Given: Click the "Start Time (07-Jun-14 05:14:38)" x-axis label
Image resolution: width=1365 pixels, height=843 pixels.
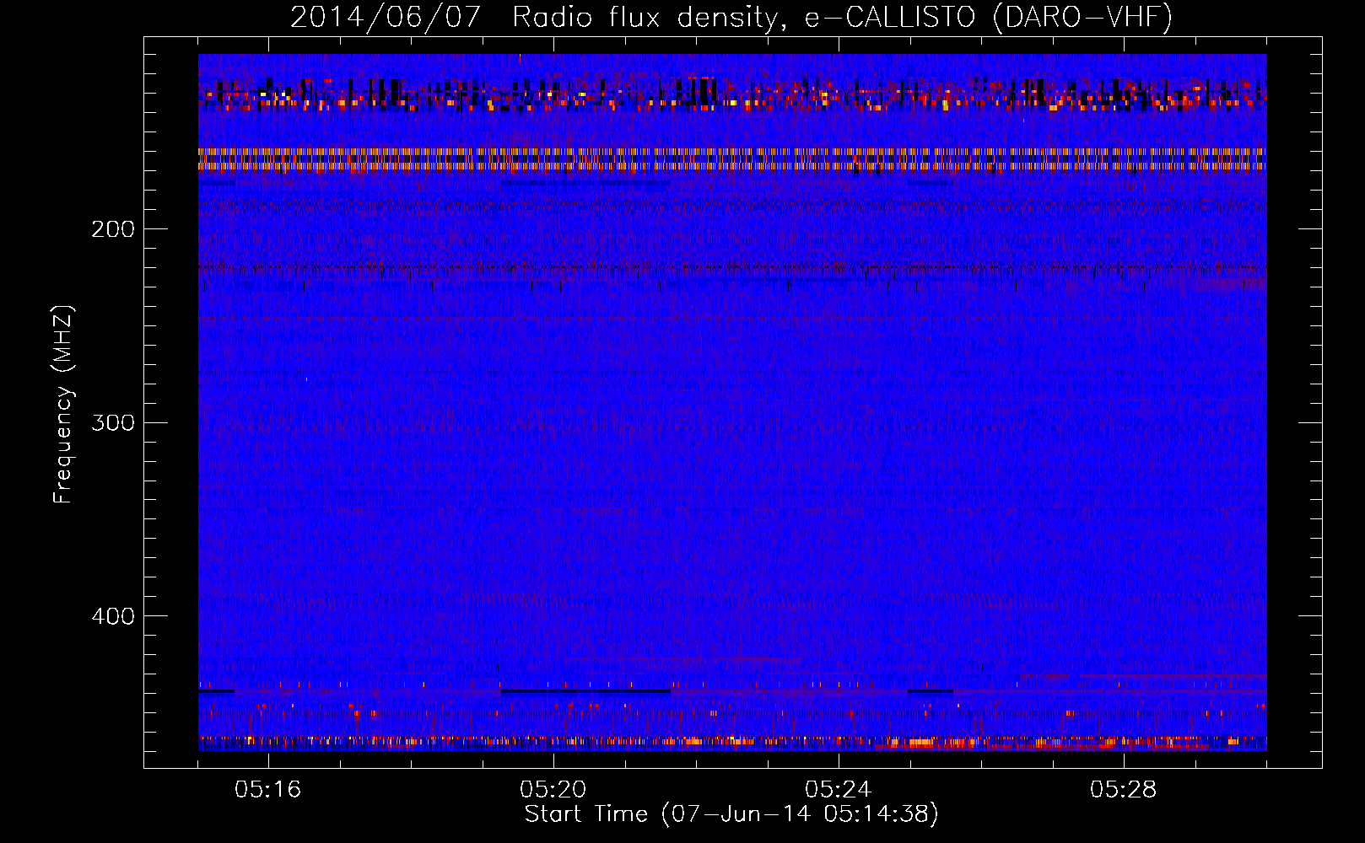Looking at the screenshot, I should pos(731,814).
